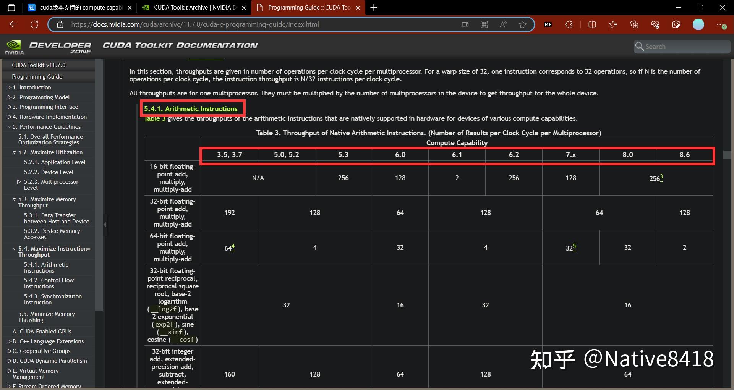Expand 'B. C++ Language Extensions'
The height and width of the screenshot is (390, 734).
9,341
